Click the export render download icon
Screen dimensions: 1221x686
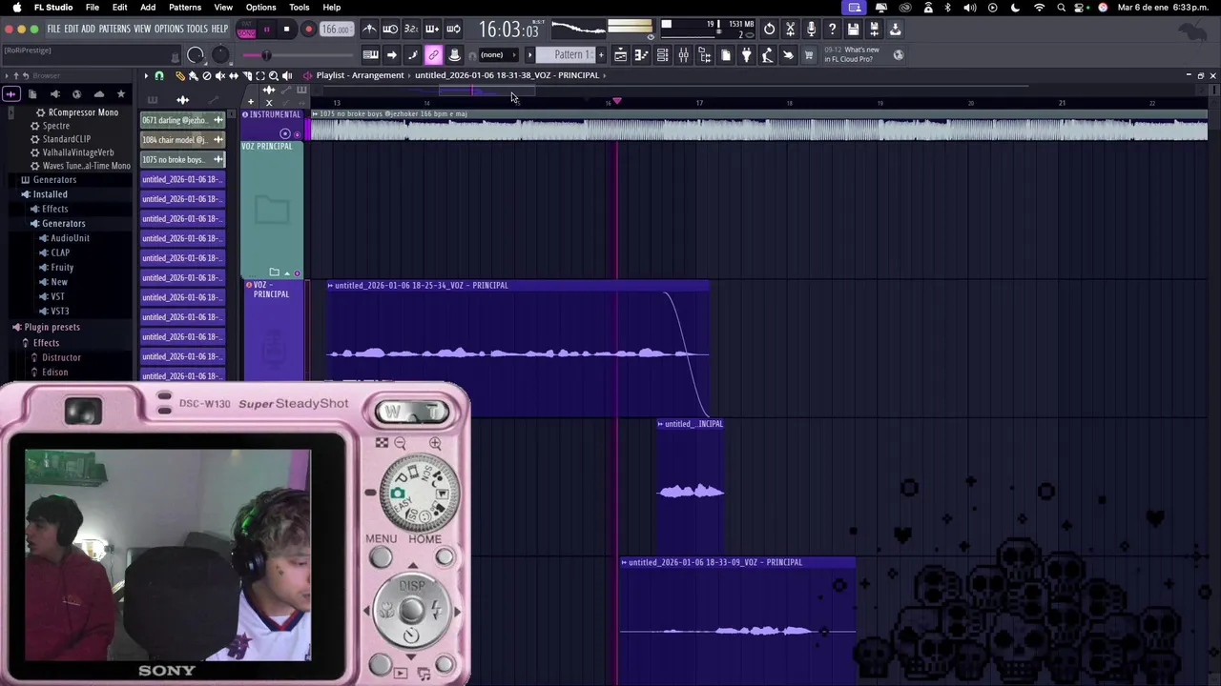tap(895, 30)
